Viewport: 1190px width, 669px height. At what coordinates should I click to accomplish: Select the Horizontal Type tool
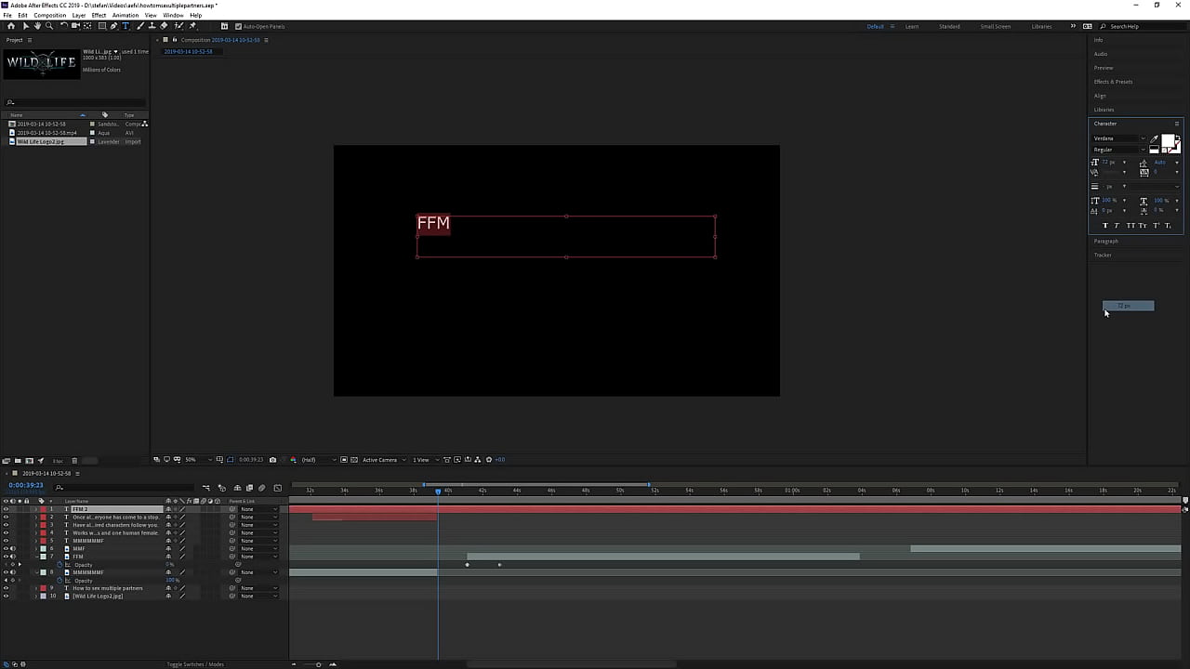[126, 26]
